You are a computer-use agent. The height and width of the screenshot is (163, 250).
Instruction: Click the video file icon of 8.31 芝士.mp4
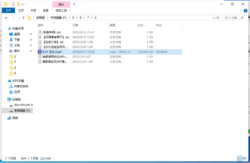pos(40,52)
